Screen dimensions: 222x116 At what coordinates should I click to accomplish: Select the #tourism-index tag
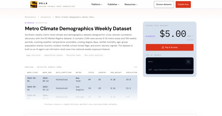[x=74, y=55]
